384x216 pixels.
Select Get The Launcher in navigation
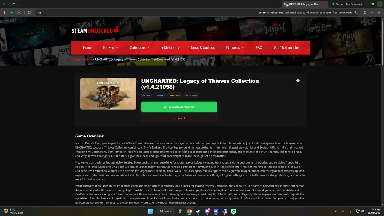coord(287,48)
